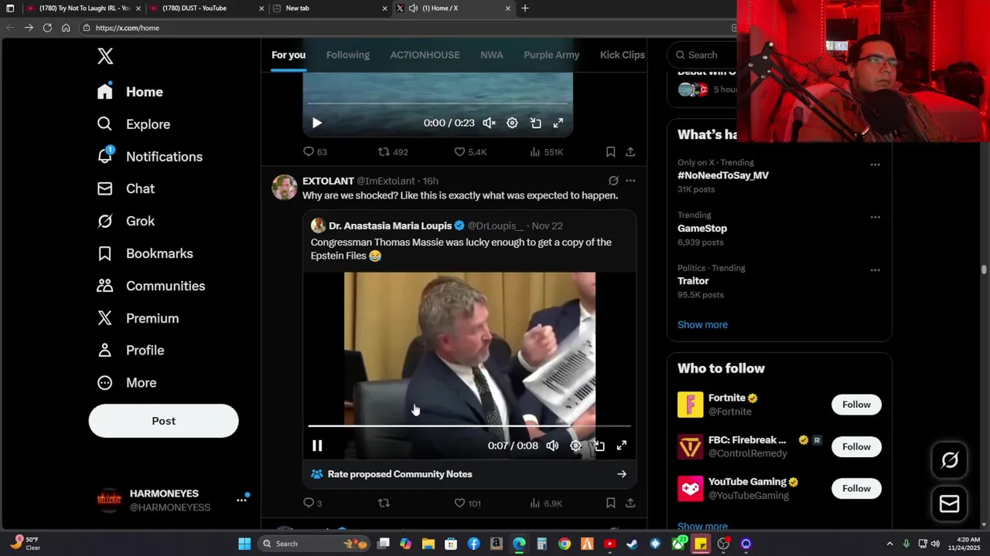The width and height of the screenshot is (990, 556).
Task: Switch to the NWA tab
Action: [x=492, y=55]
